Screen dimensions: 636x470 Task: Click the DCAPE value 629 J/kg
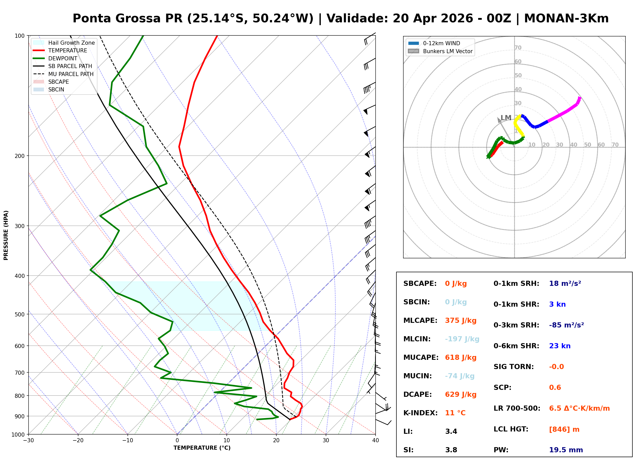click(x=461, y=394)
